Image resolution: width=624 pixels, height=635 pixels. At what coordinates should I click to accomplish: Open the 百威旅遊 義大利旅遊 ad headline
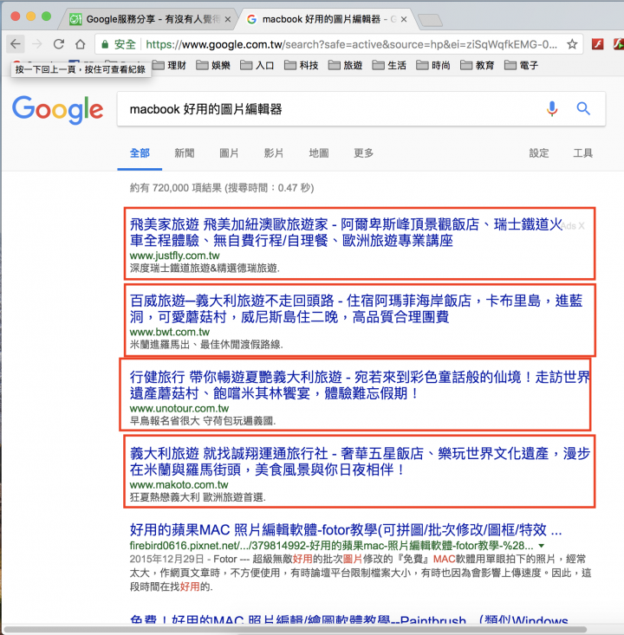(x=355, y=308)
